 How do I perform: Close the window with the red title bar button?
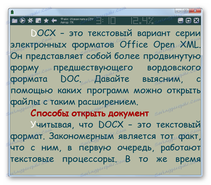(x=195, y=11)
